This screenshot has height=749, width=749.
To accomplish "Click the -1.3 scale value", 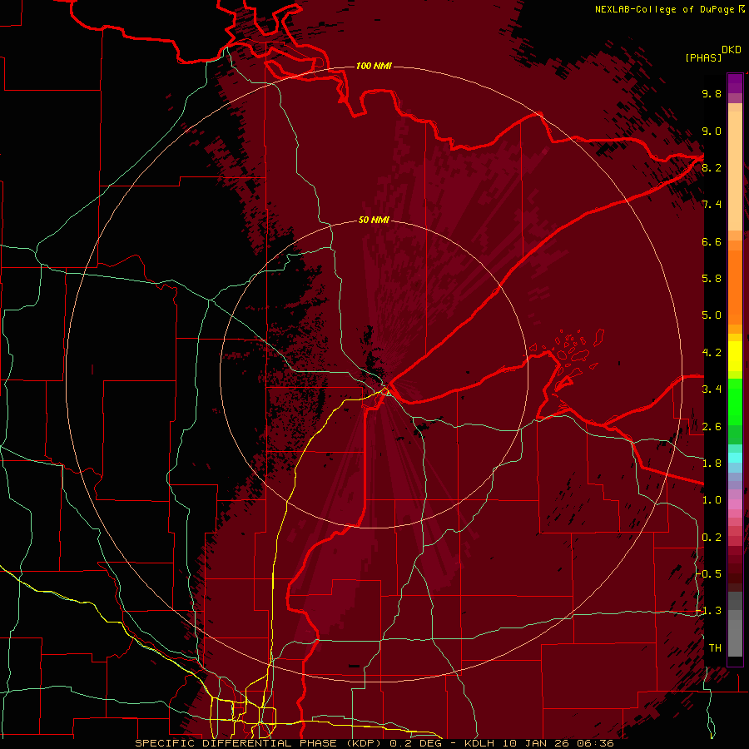I will pos(710,611).
